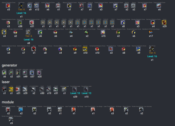175x126 pixels.
Task: Select the Havoc drone design icon
Action: pyautogui.click(x=164, y=23)
